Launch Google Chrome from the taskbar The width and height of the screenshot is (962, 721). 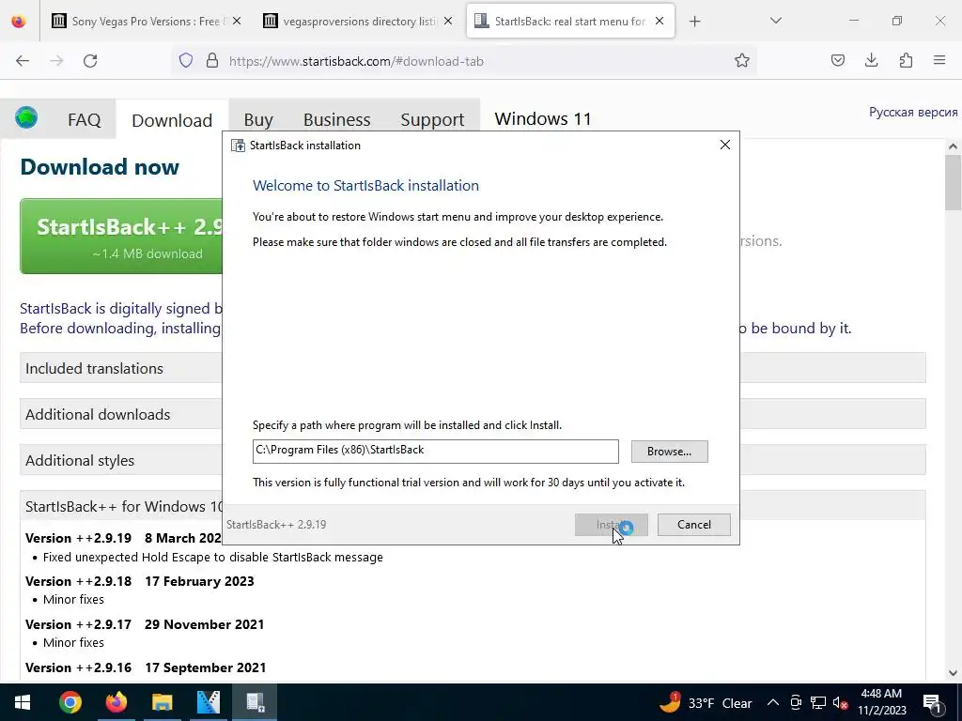[x=70, y=702]
